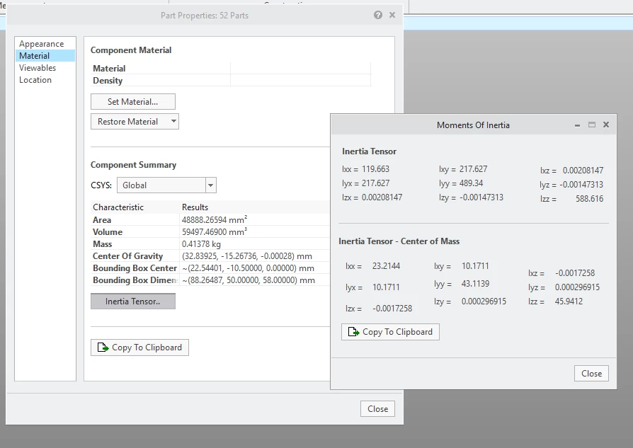The width and height of the screenshot is (633, 448).
Task: Click the Mass row label
Action: pyautogui.click(x=102, y=244)
